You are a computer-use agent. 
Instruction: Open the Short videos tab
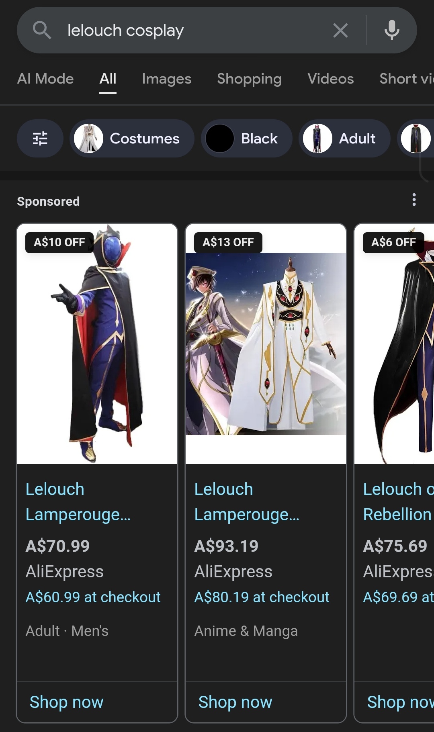(407, 79)
